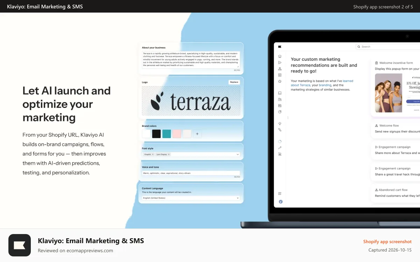420x262 pixels.
Task: Click icon beside Engagement campaign about Terraza
Action: point(376,147)
